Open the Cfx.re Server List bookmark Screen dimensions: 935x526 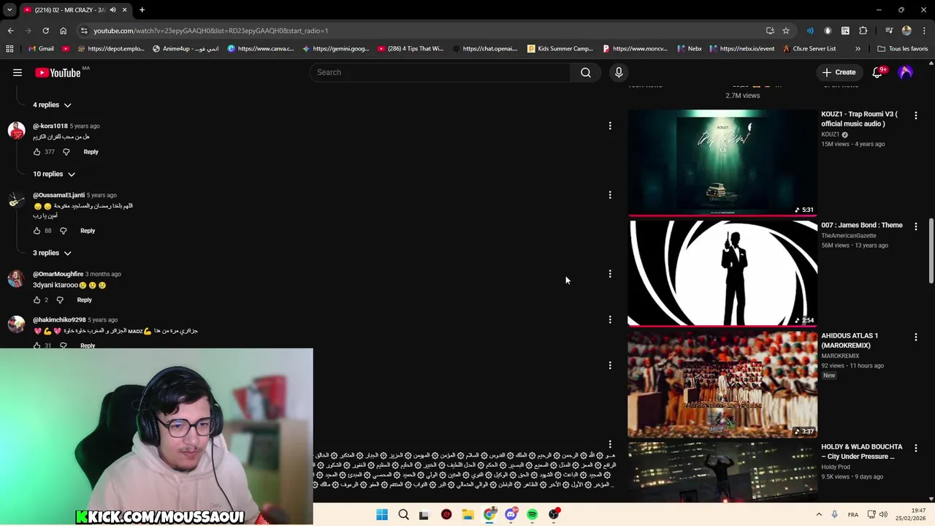coord(809,49)
